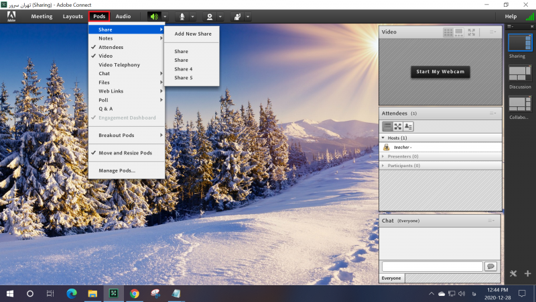This screenshot has width=536, height=302.
Task: Click the webcam icon in toolbar
Action: pyautogui.click(x=210, y=16)
